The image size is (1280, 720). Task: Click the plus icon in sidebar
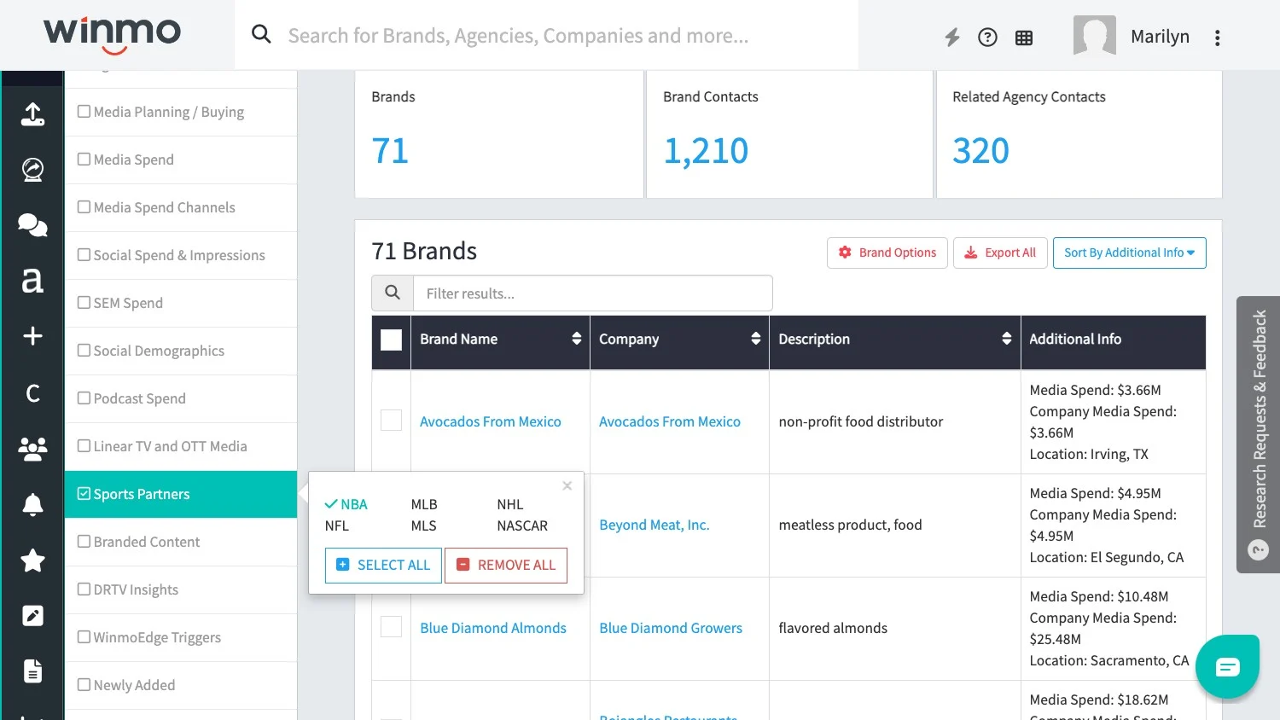(x=32, y=336)
